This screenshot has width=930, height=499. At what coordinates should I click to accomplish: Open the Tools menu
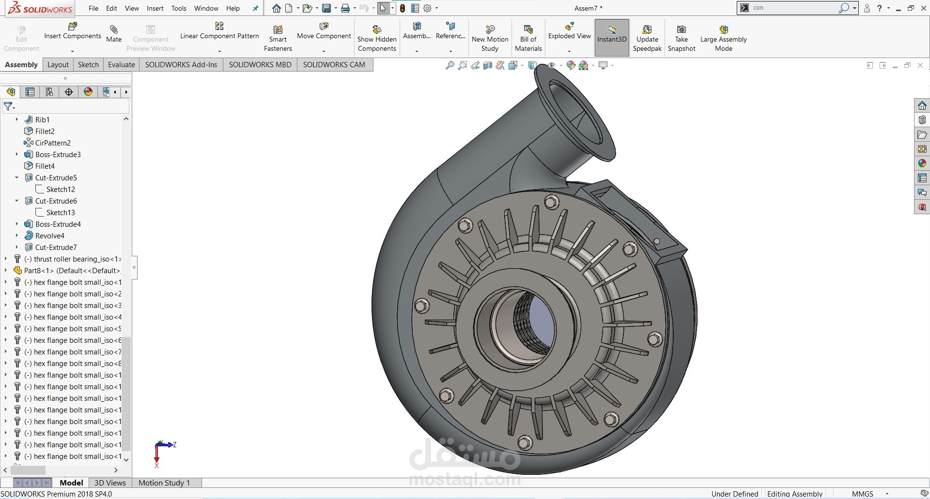[179, 8]
